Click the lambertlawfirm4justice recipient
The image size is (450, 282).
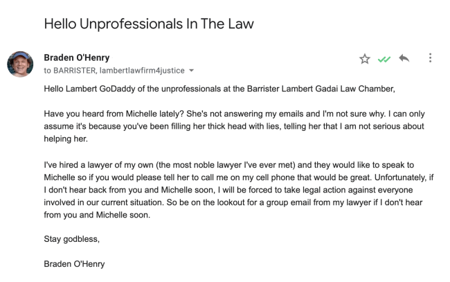click(x=146, y=70)
